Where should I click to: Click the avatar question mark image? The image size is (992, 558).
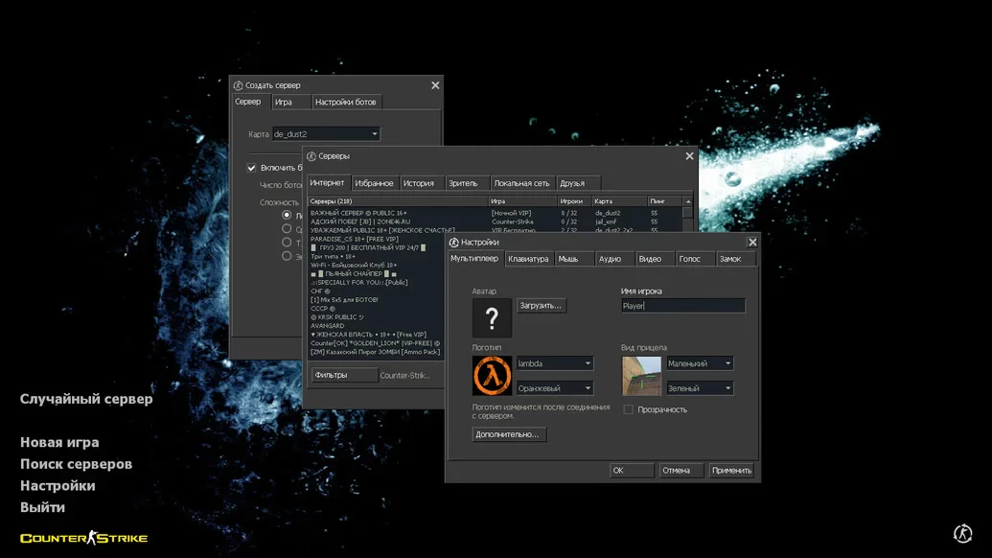[x=492, y=317]
